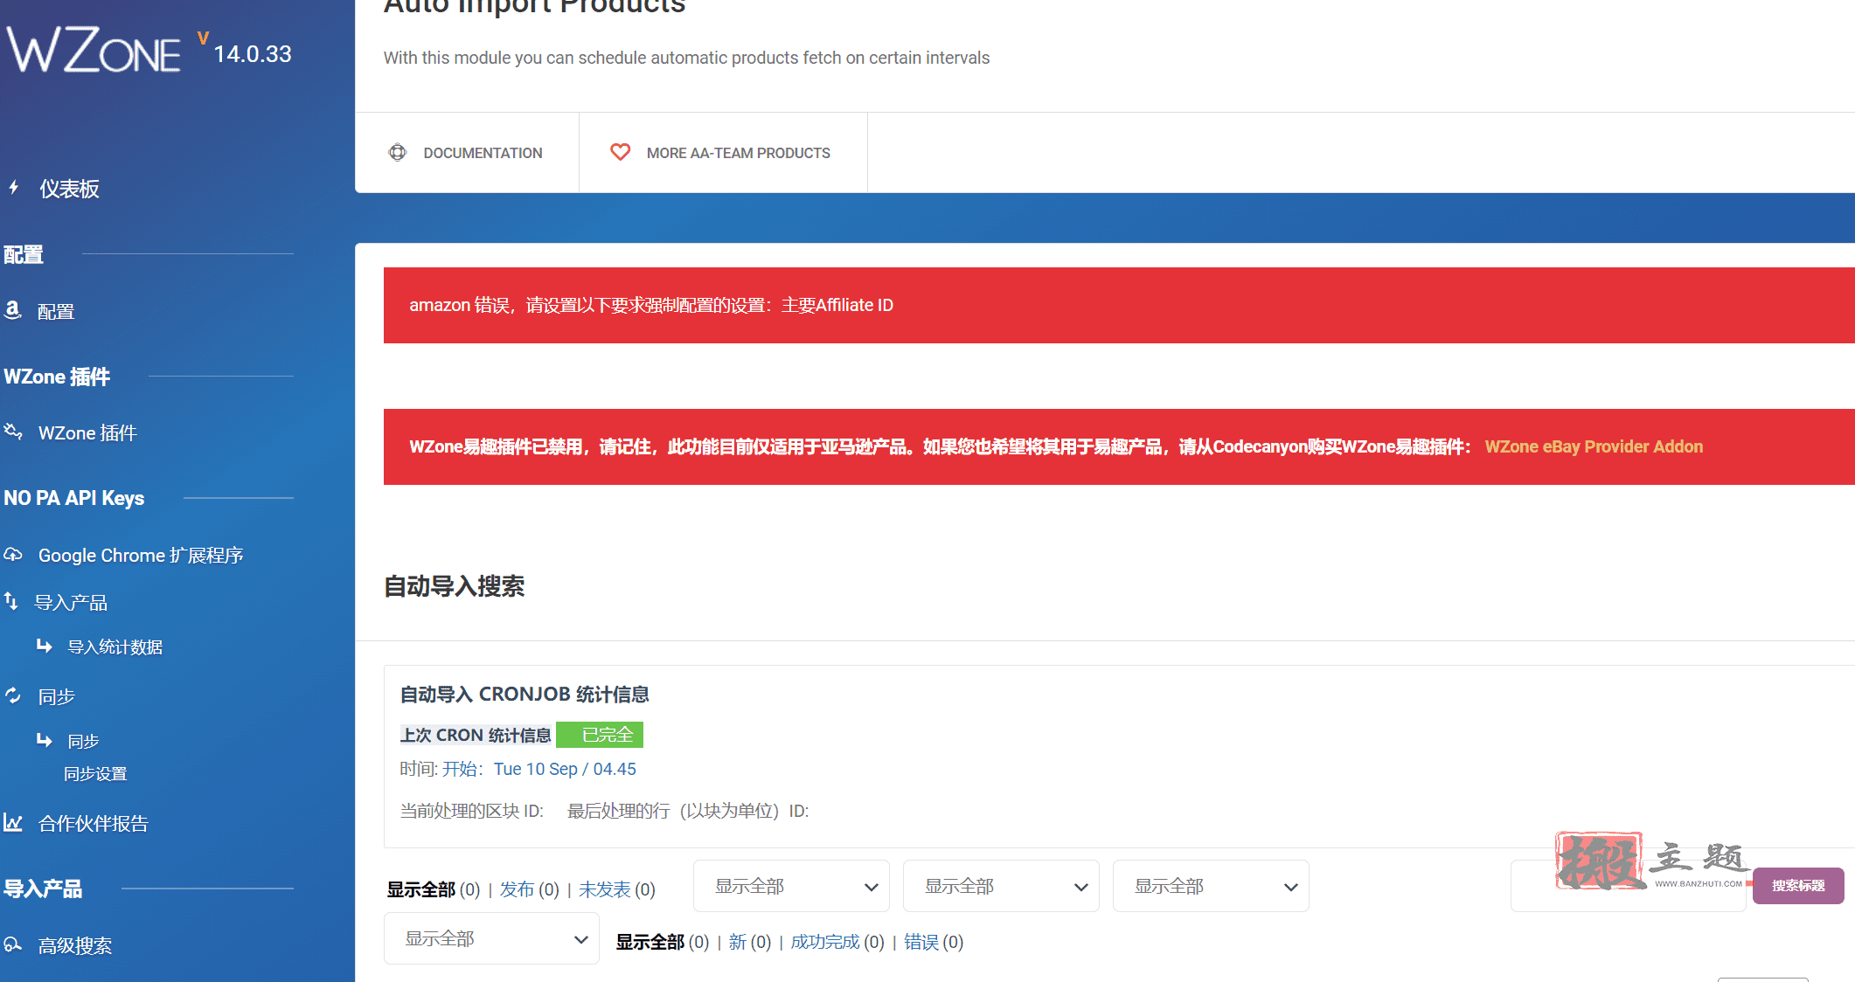Follow the WZone eBay Provider Addon link
Image resolution: width=1855 pixels, height=982 pixels.
tap(1594, 446)
